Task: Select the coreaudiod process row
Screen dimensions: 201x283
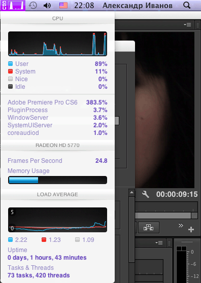Action: point(57,133)
